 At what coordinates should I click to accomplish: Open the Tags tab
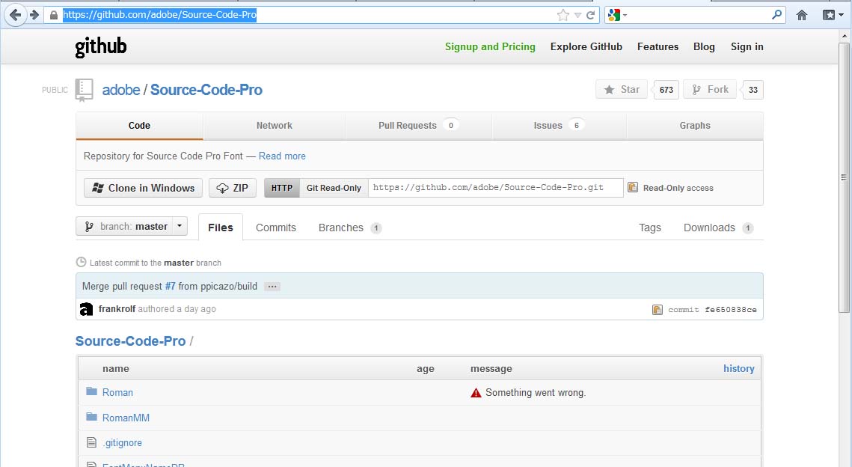(x=650, y=228)
